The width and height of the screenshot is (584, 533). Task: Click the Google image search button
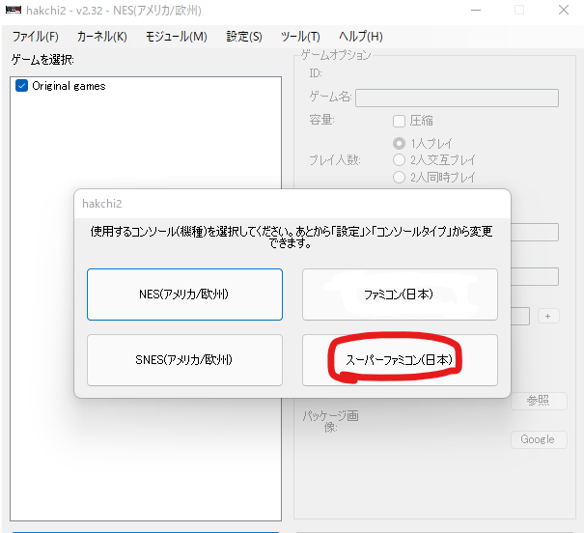point(539,439)
